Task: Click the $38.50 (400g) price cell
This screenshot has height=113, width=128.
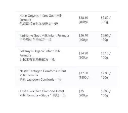Action: click(x=83, y=20)
